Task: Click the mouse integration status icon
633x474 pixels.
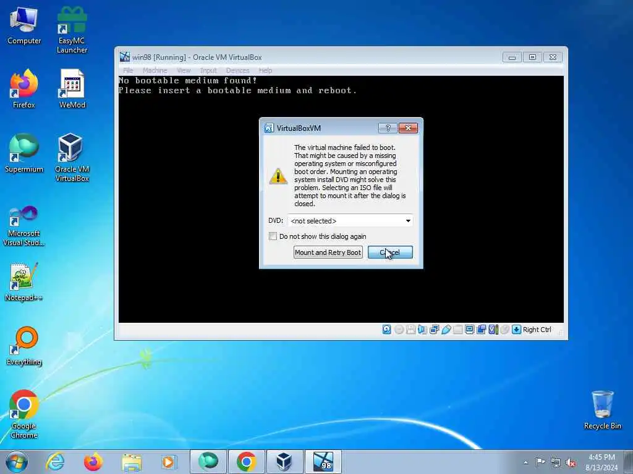Action: [x=504, y=330]
